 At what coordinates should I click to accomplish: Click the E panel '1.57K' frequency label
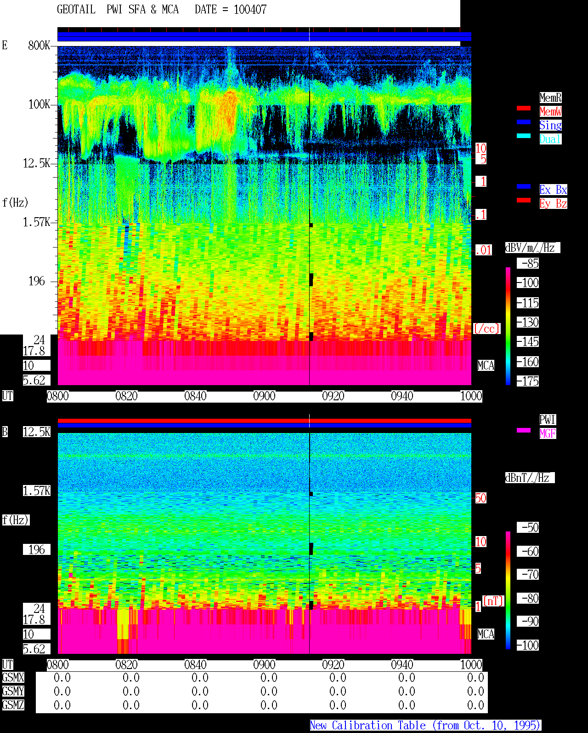[36, 222]
